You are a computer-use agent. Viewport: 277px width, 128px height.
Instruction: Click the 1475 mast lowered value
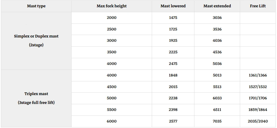click(173, 18)
